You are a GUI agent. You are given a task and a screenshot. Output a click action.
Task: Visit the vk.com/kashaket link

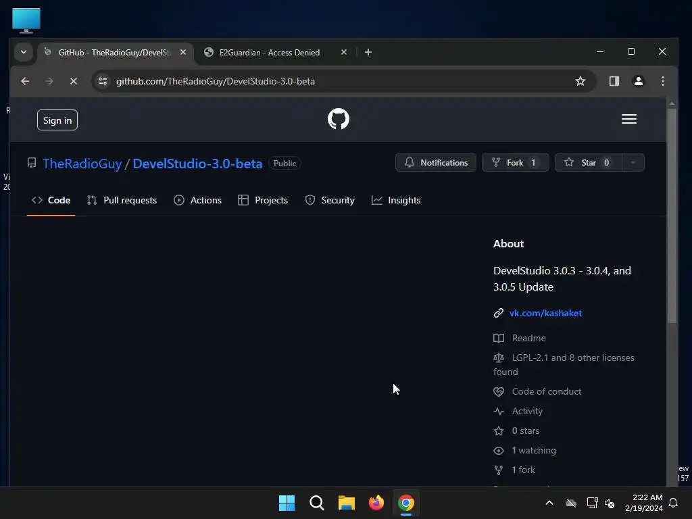(545, 313)
